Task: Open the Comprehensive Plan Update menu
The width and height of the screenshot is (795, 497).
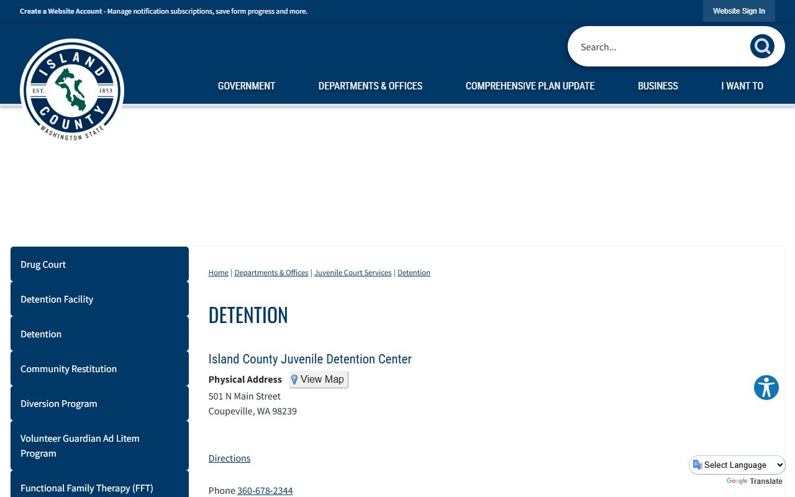Action: tap(530, 86)
